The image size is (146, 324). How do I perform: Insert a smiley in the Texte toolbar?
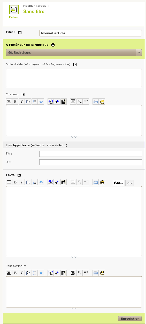point(102,182)
